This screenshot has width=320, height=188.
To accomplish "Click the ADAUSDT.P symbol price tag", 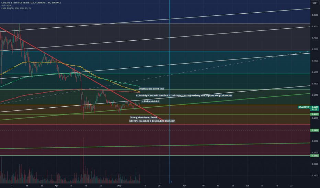I will click(304, 107).
